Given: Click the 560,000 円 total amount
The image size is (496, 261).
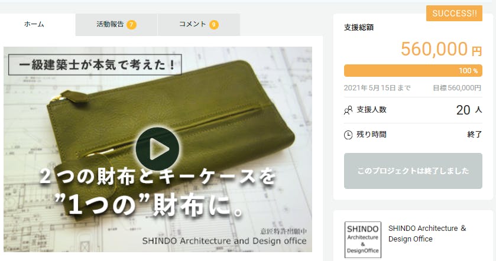Looking at the screenshot, I should 441,49.
